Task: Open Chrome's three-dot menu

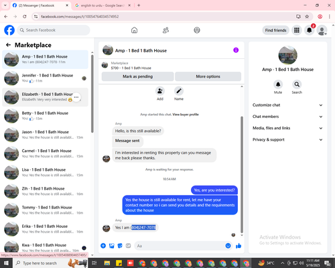Action: click(x=330, y=17)
